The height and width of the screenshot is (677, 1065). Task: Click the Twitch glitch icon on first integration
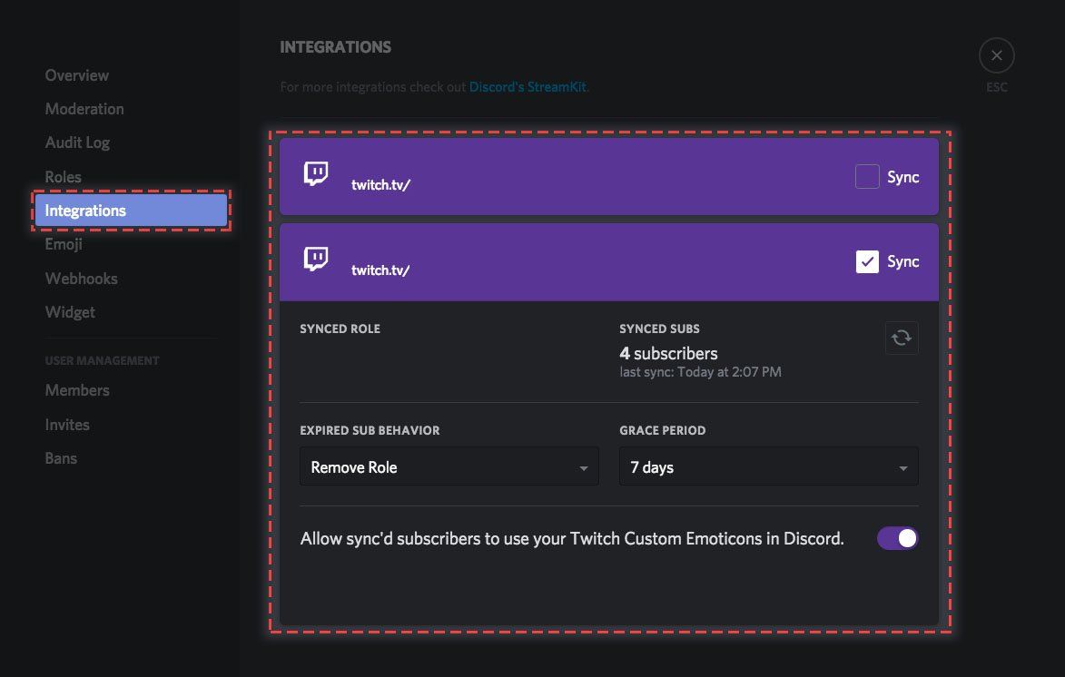(316, 172)
